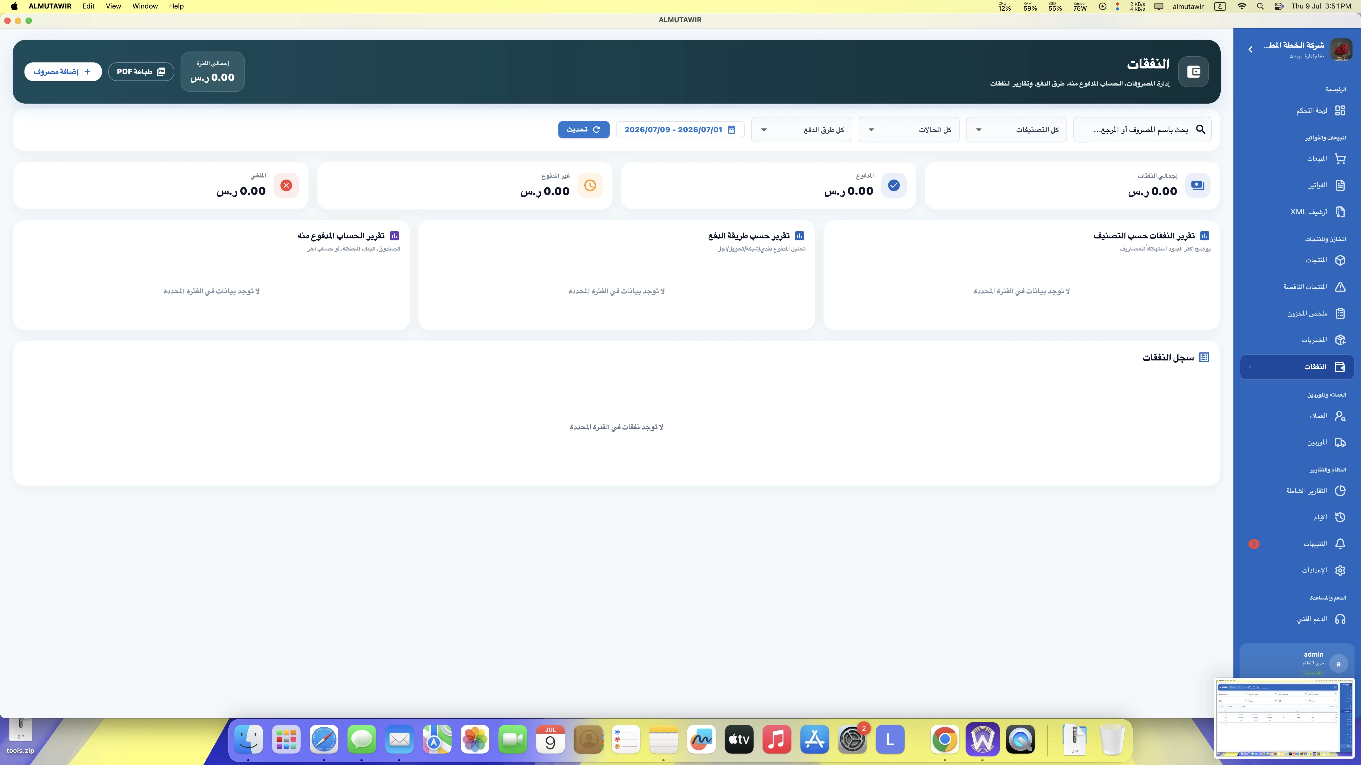
Task: Click chart icon of تقرير الحساب المدفوع منه
Action: pyautogui.click(x=394, y=236)
